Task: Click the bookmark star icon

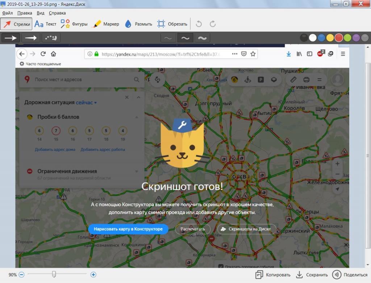Action: click(x=253, y=54)
